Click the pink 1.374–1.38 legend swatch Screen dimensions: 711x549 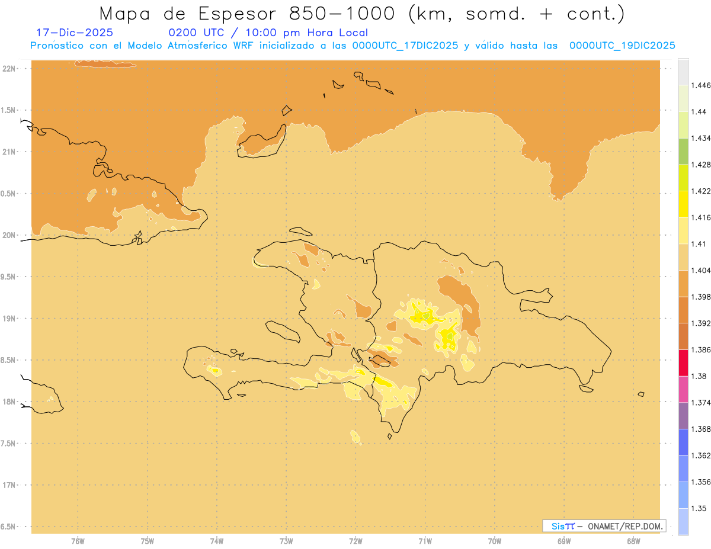pos(683,389)
